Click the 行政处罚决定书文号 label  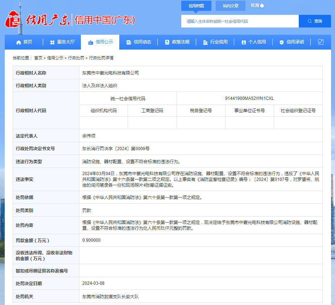[x=35, y=149]
